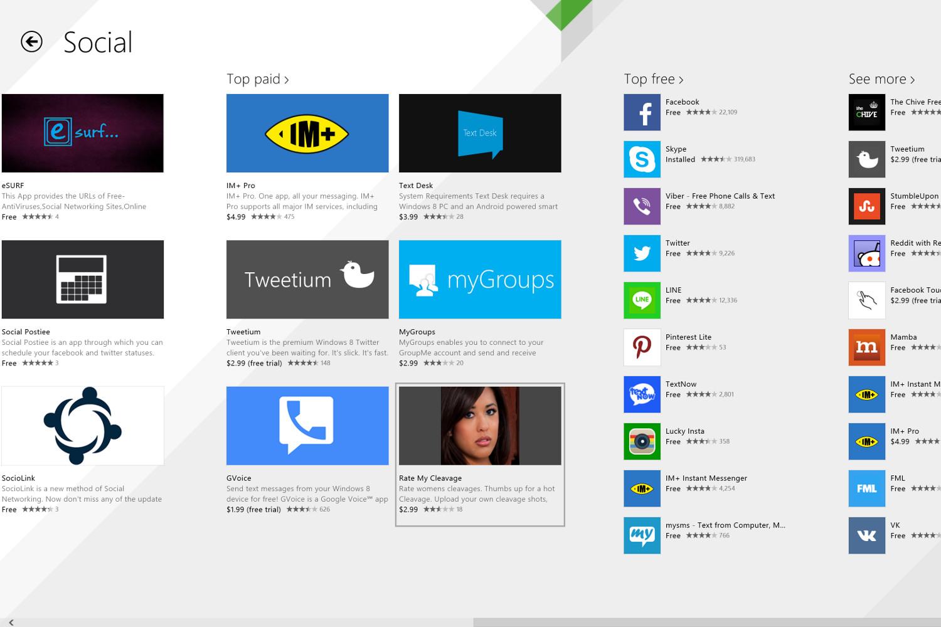Viewport: 941px width, 627px height.
Task: Click the Pinterest Lite title
Action: click(688, 337)
